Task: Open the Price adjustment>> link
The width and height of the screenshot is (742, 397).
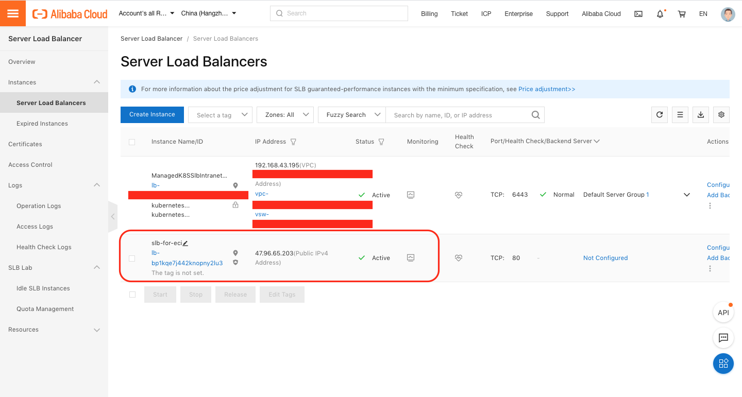Action: pos(547,89)
